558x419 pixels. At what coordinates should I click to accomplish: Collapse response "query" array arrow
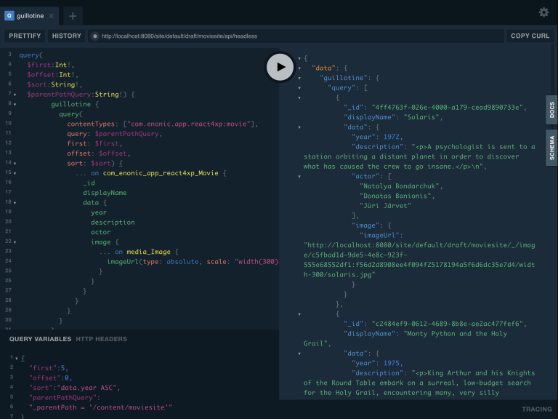pyautogui.click(x=299, y=88)
